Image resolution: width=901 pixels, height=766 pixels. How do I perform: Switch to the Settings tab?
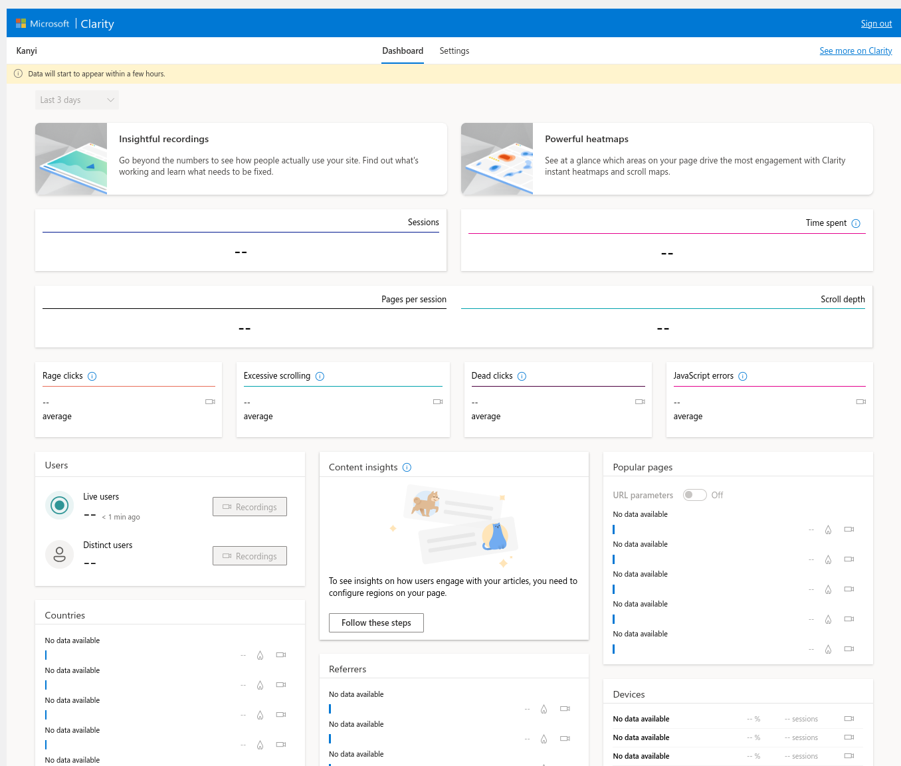point(454,51)
